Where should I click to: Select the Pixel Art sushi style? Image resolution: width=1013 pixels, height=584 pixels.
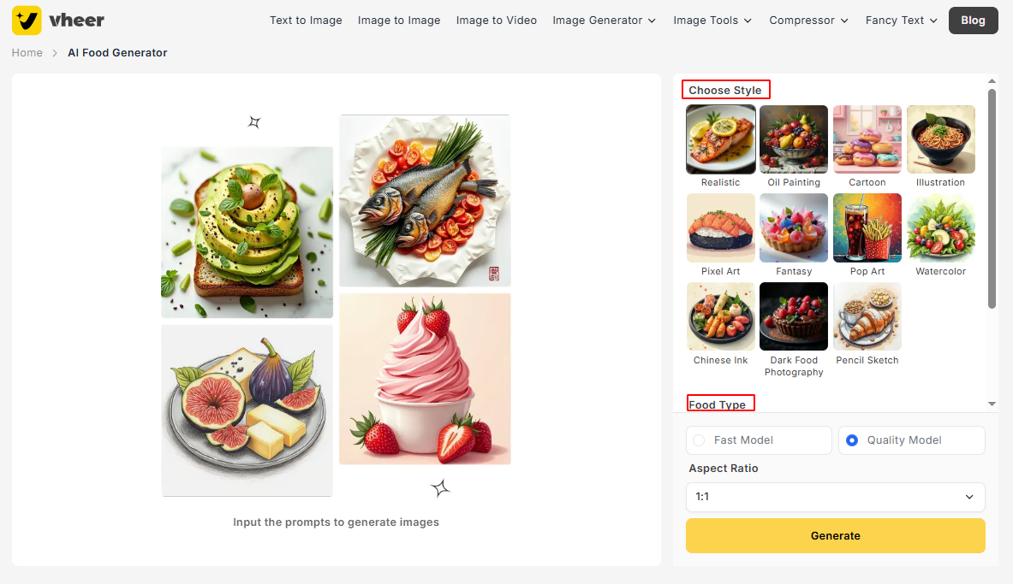720,227
